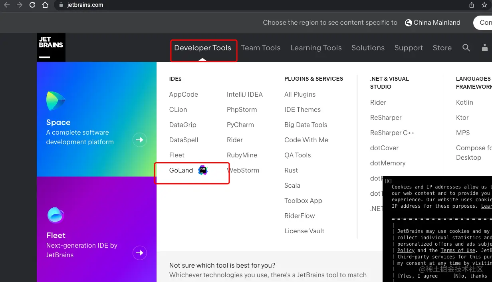Click the MPS link
The image size is (492, 282).
tap(463, 133)
